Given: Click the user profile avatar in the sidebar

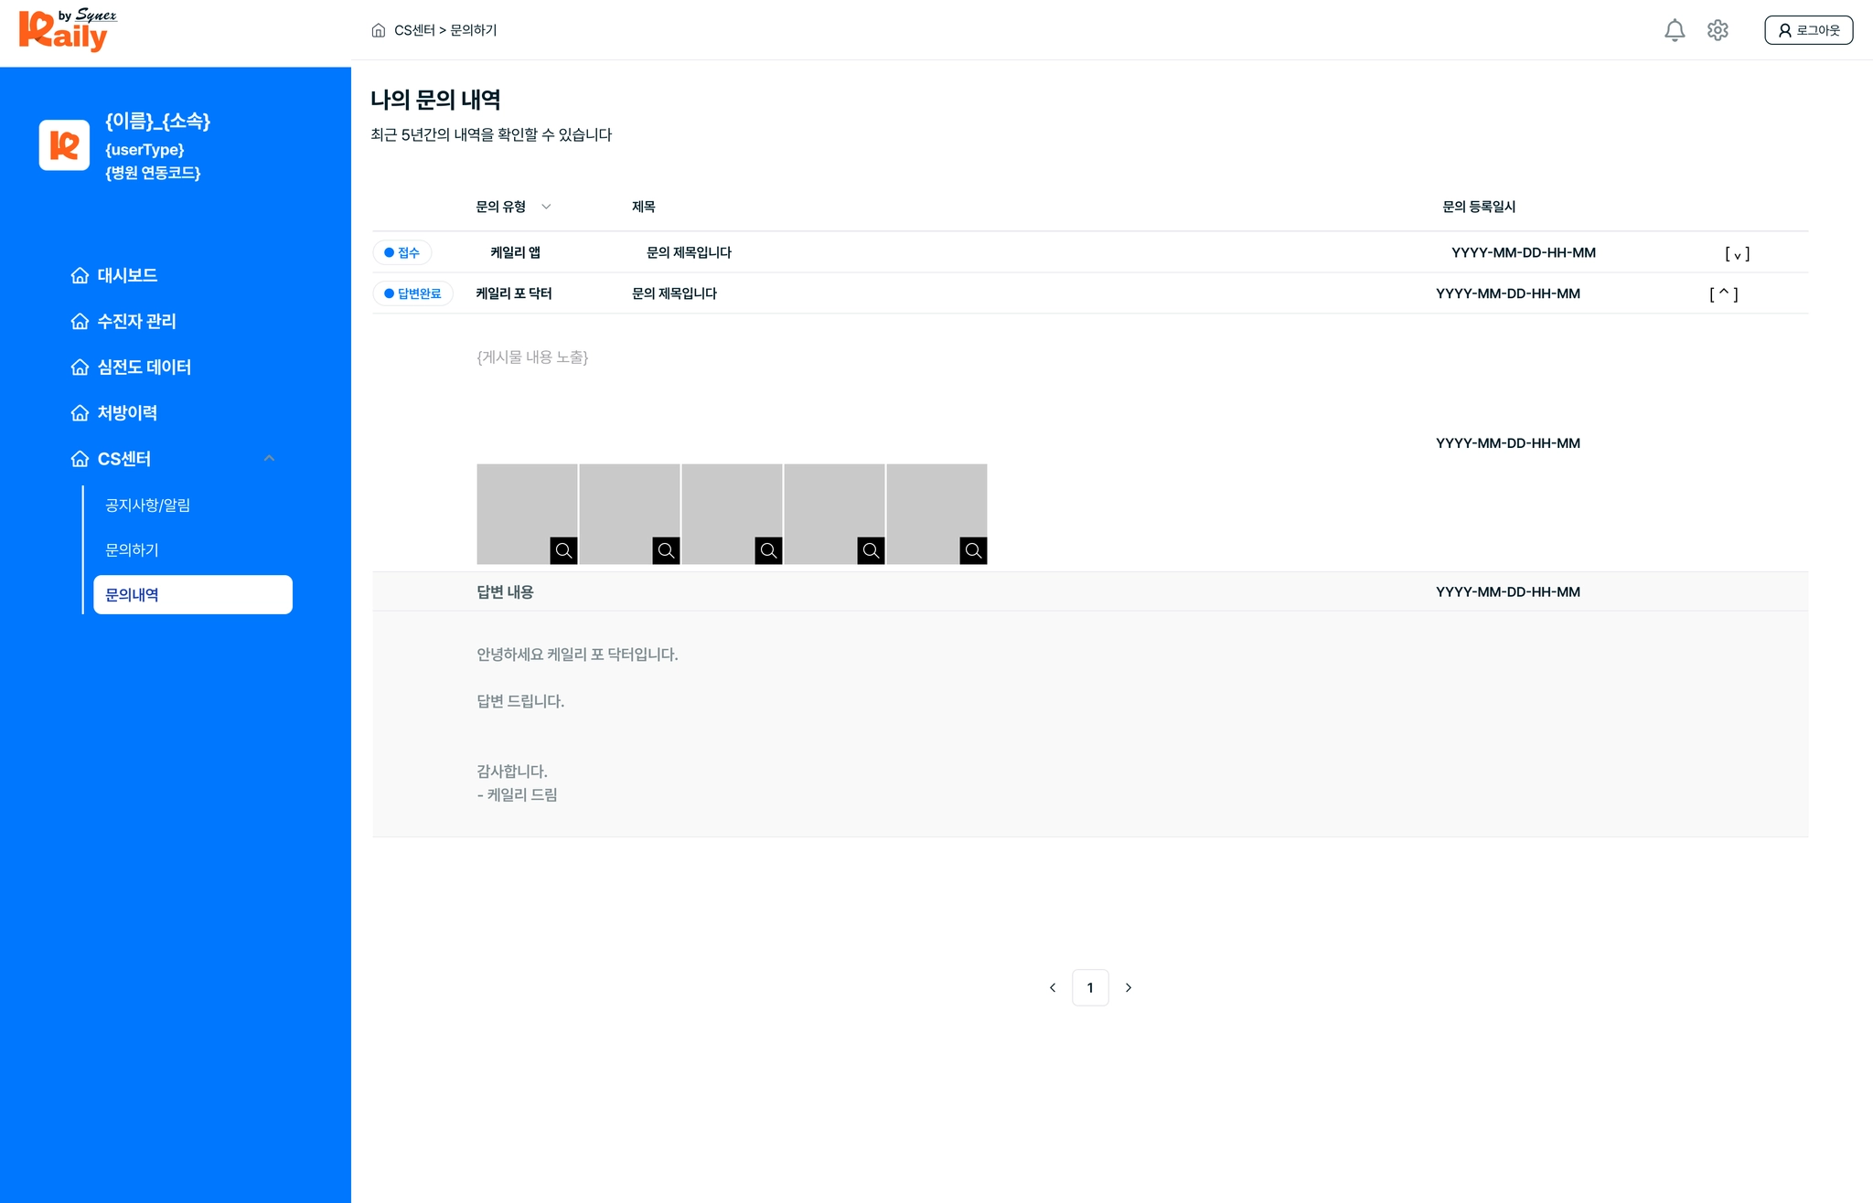Looking at the screenshot, I should click(x=64, y=144).
